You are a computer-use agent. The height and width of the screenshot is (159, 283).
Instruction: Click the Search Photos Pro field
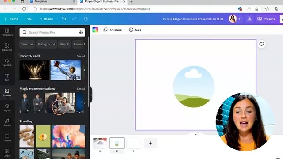pyautogui.click(x=52, y=32)
